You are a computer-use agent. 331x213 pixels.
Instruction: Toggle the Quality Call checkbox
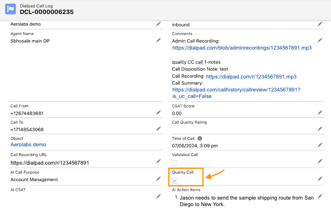(x=174, y=180)
